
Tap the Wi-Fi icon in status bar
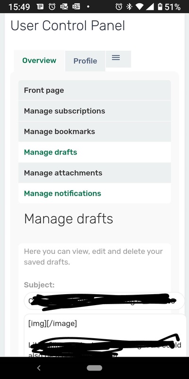coord(139,7)
